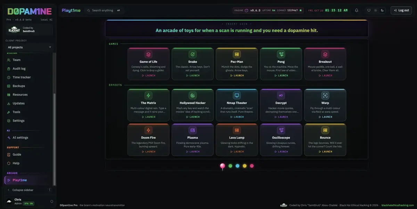
Task: Select the green color dot
Action: [x=230, y=166]
